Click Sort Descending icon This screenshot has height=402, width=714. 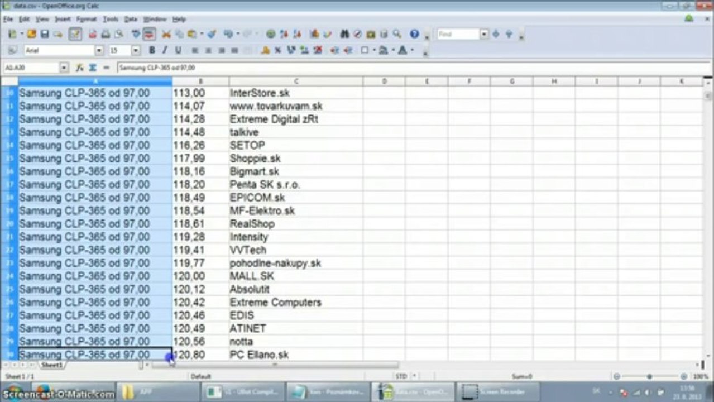pyautogui.click(x=296, y=34)
